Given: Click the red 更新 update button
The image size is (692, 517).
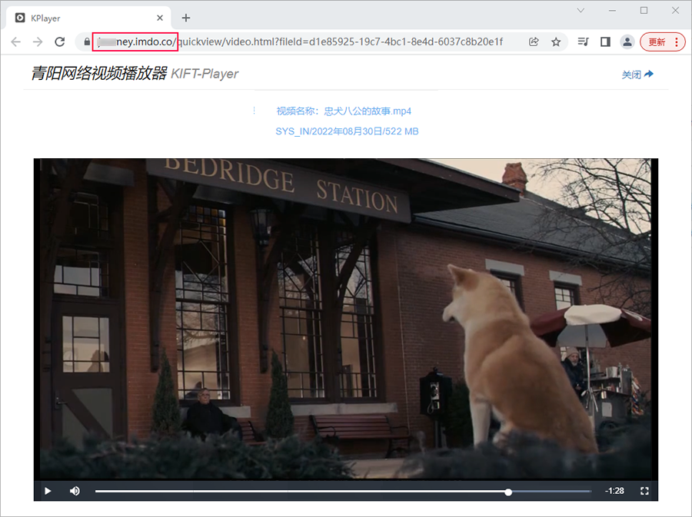Looking at the screenshot, I should click(x=662, y=42).
